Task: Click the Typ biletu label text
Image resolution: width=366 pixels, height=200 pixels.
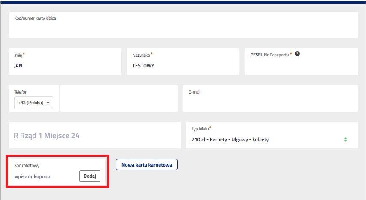Action: pos(200,129)
